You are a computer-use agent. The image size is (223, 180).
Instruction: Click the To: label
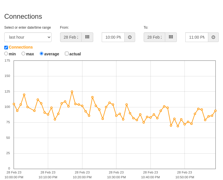146,28
